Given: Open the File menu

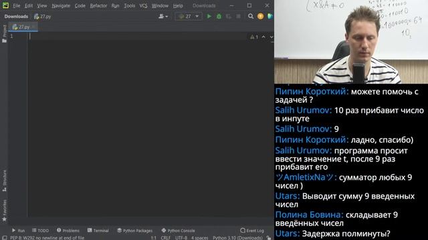Looking at the screenshot, I should 16,5.
